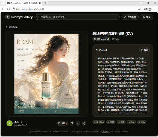Screen dimensions: 158x137
Task: Click the search magnifier icon
Action: tap(37, 17)
